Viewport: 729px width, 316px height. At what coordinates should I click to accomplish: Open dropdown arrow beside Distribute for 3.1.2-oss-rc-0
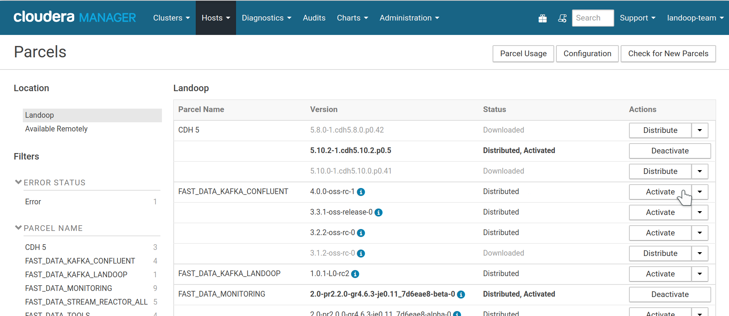(700, 253)
